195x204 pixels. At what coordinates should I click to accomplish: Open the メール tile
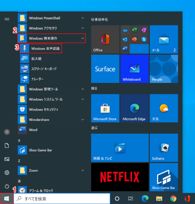164,39
